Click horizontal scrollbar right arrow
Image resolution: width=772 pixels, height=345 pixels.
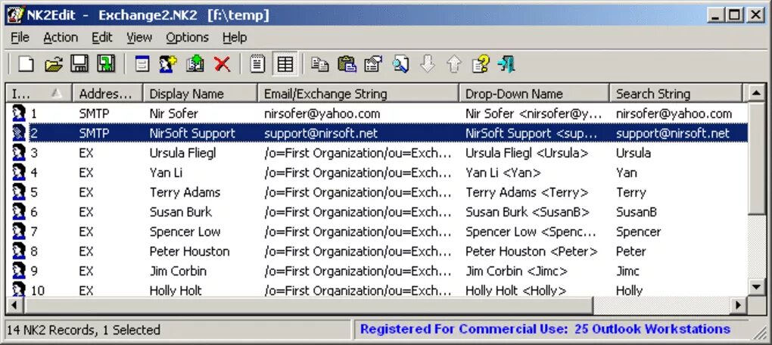pos(738,306)
